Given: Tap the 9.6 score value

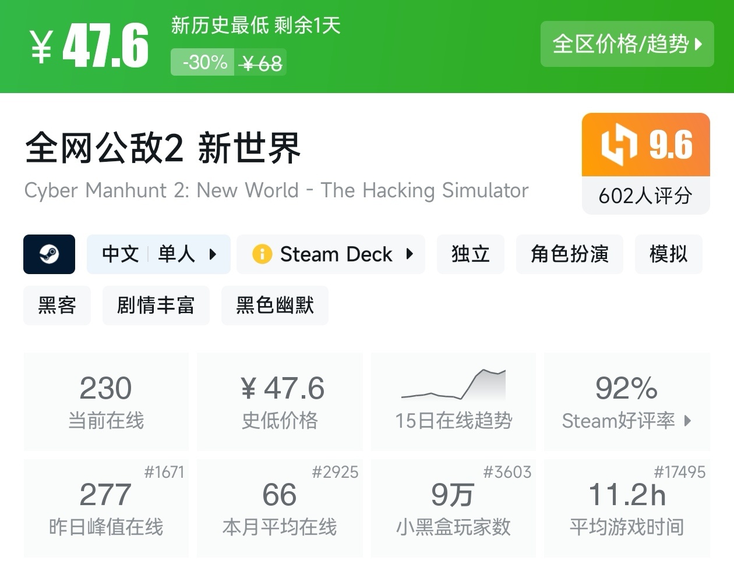Looking at the screenshot, I should point(671,144).
